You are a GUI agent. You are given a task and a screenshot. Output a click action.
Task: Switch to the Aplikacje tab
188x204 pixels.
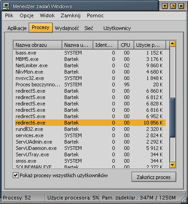tap(17, 28)
